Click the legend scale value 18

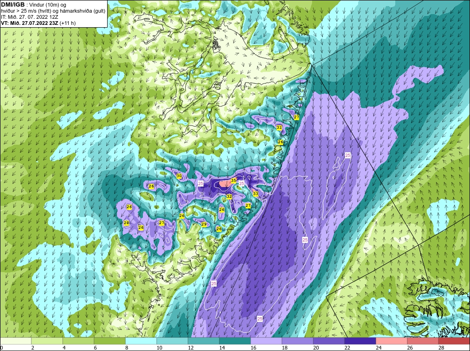(284, 348)
